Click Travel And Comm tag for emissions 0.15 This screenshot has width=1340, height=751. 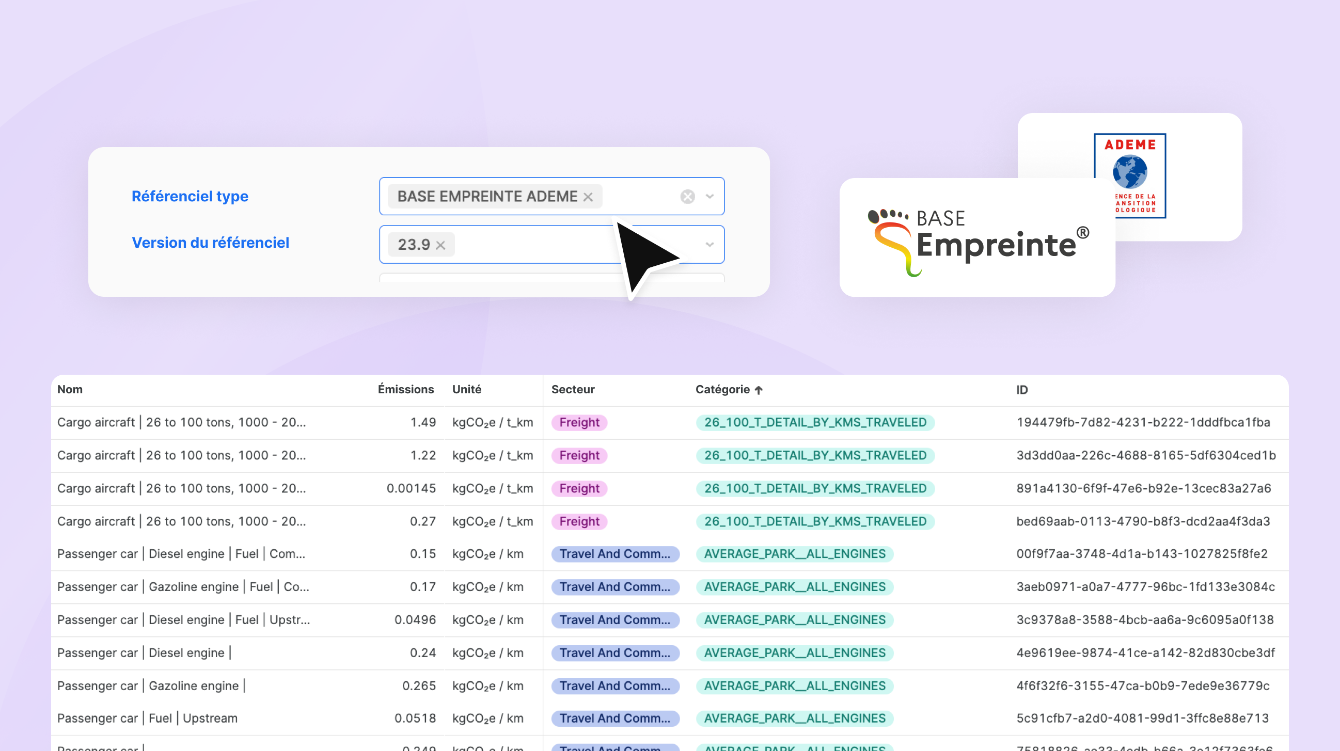(616, 554)
